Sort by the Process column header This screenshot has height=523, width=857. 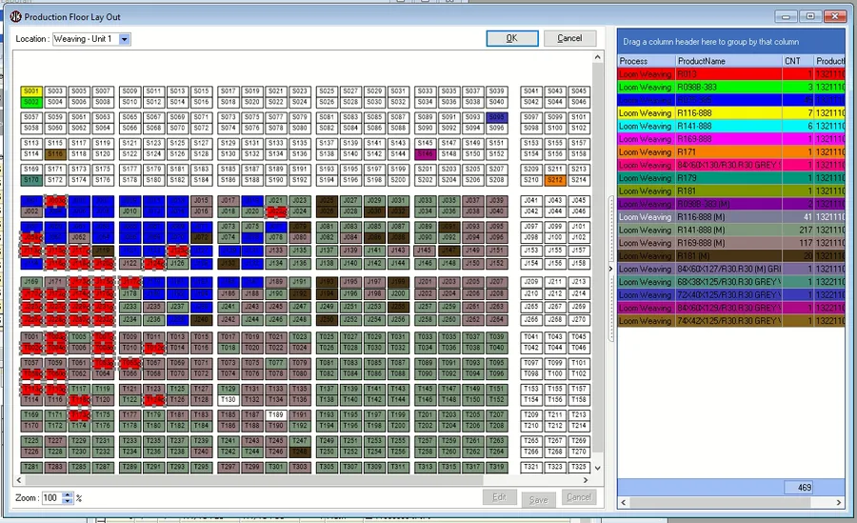pos(646,61)
